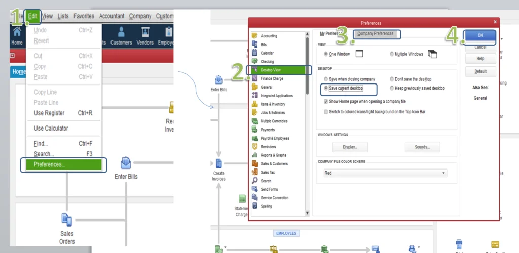Viewport: 519px width, 253px height.
Task: Select Search in the Edit menu
Action: tap(63, 154)
